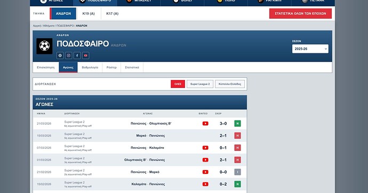Screen dimensions: 368x193
Task: Switch to the K19 (A) section
Action: [89, 14]
